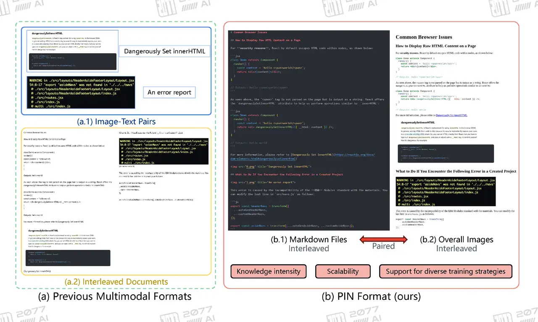Click the 'Paired' label between the panels

(x=383, y=246)
